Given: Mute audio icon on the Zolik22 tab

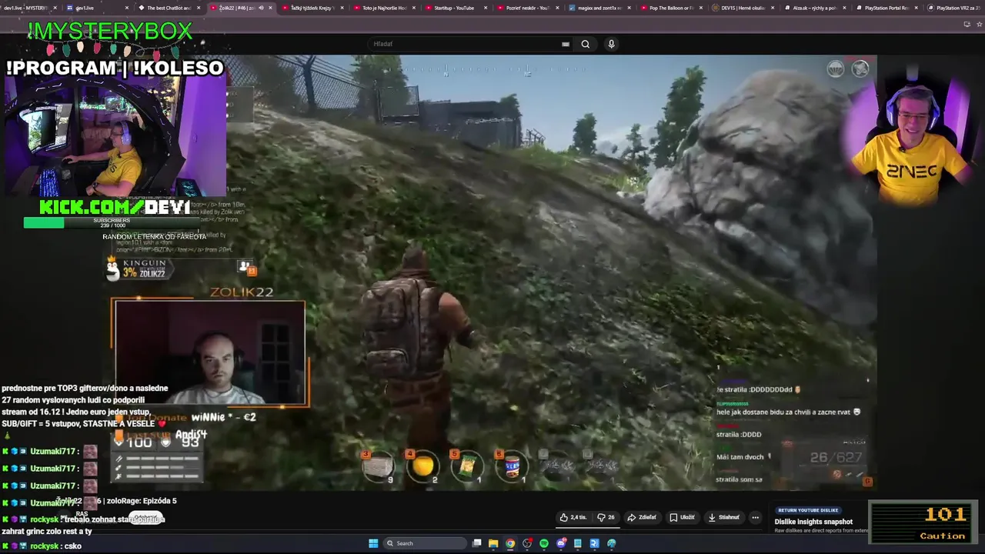Looking at the screenshot, I should [x=261, y=8].
